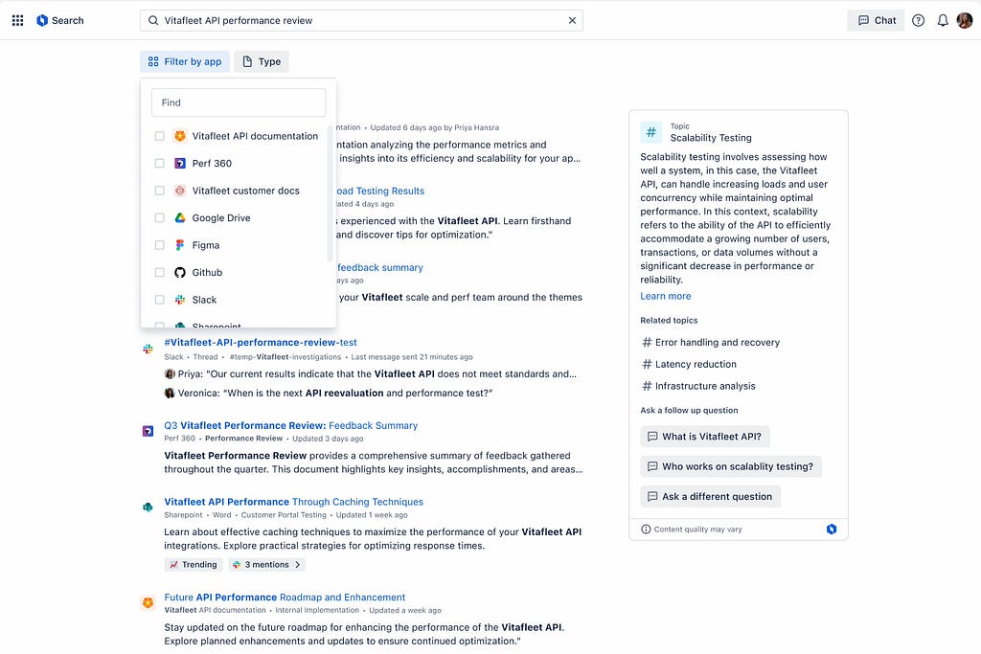The height and width of the screenshot is (654, 981).
Task: Clear the search query with X
Action: click(572, 21)
